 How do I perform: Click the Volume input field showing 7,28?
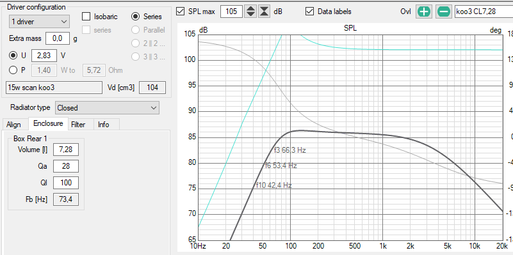[66, 150]
